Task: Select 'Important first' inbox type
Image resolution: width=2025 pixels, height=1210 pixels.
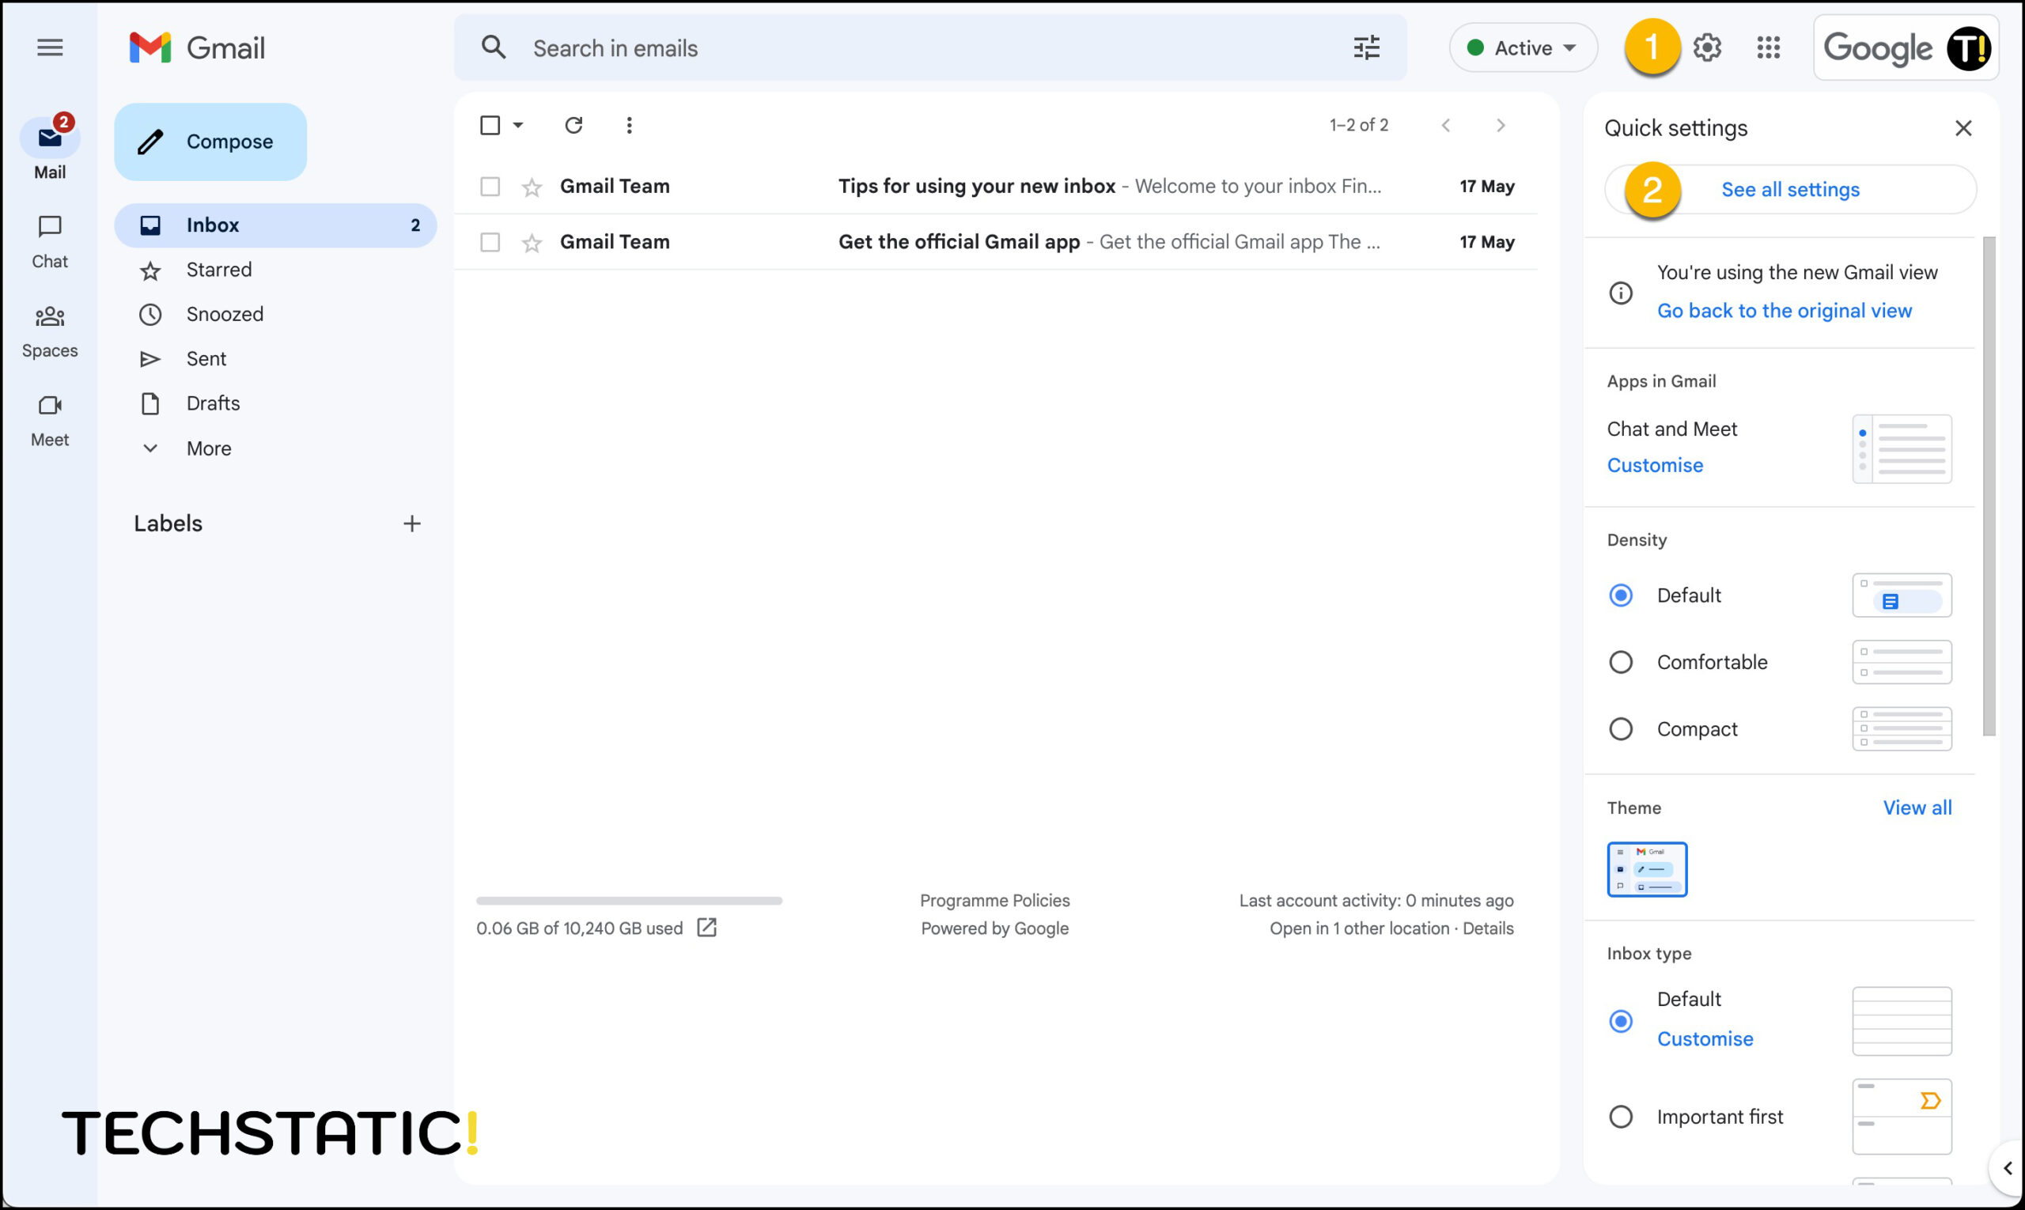Action: click(1622, 1116)
